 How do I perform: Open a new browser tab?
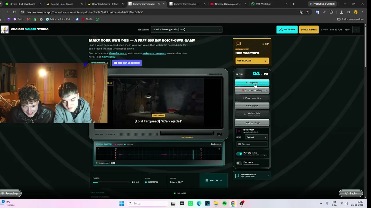coord(293,4)
